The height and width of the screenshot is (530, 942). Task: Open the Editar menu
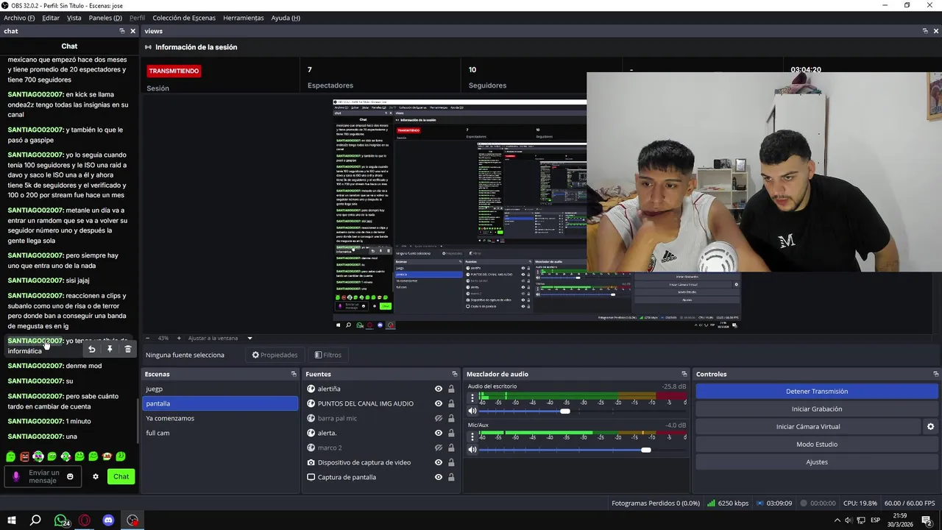[51, 18]
